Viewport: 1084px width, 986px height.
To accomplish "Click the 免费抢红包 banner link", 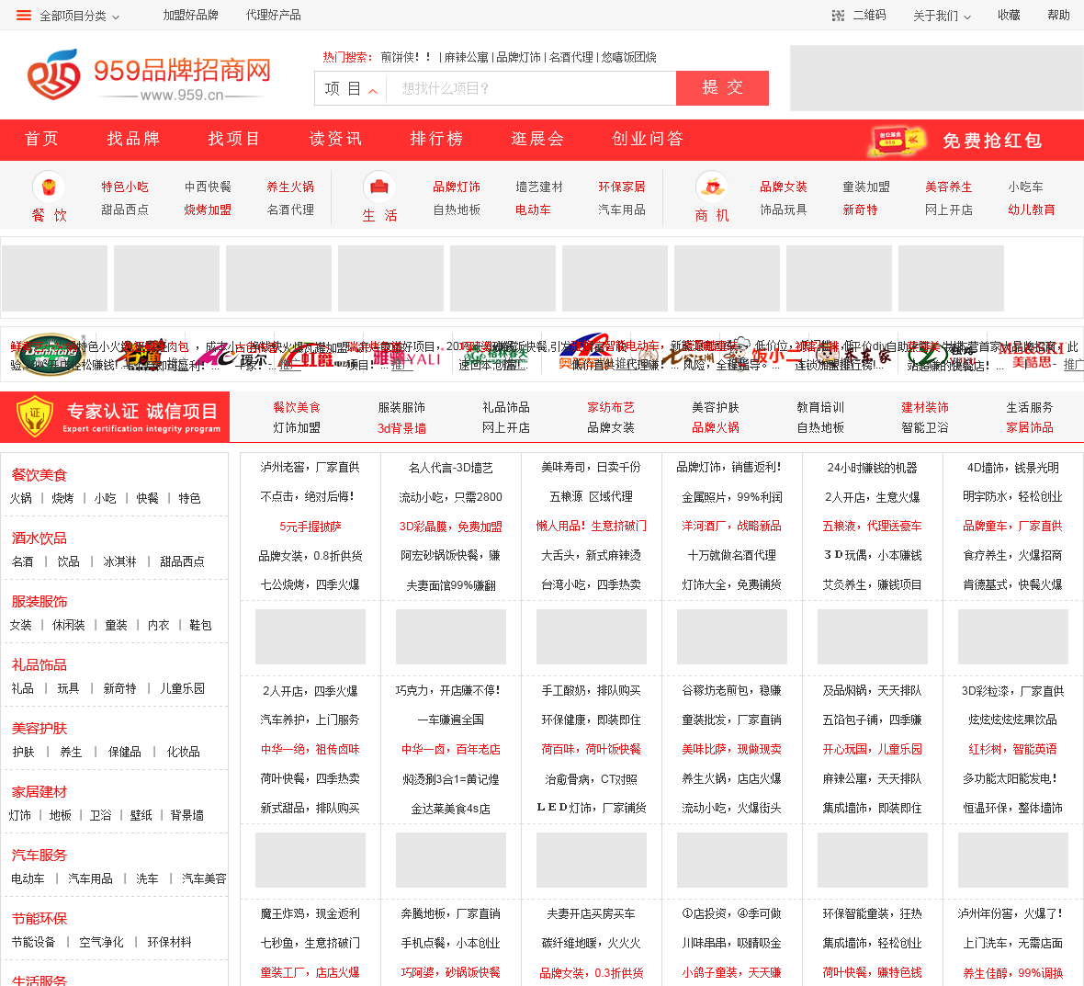I will [992, 141].
